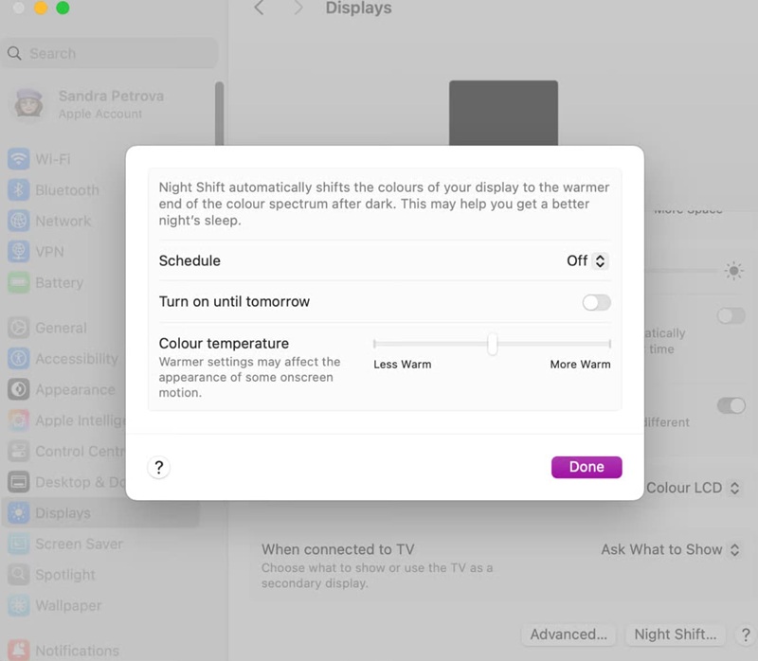Select the Bluetooth sidebar icon
758x661 pixels.
[x=18, y=190]
